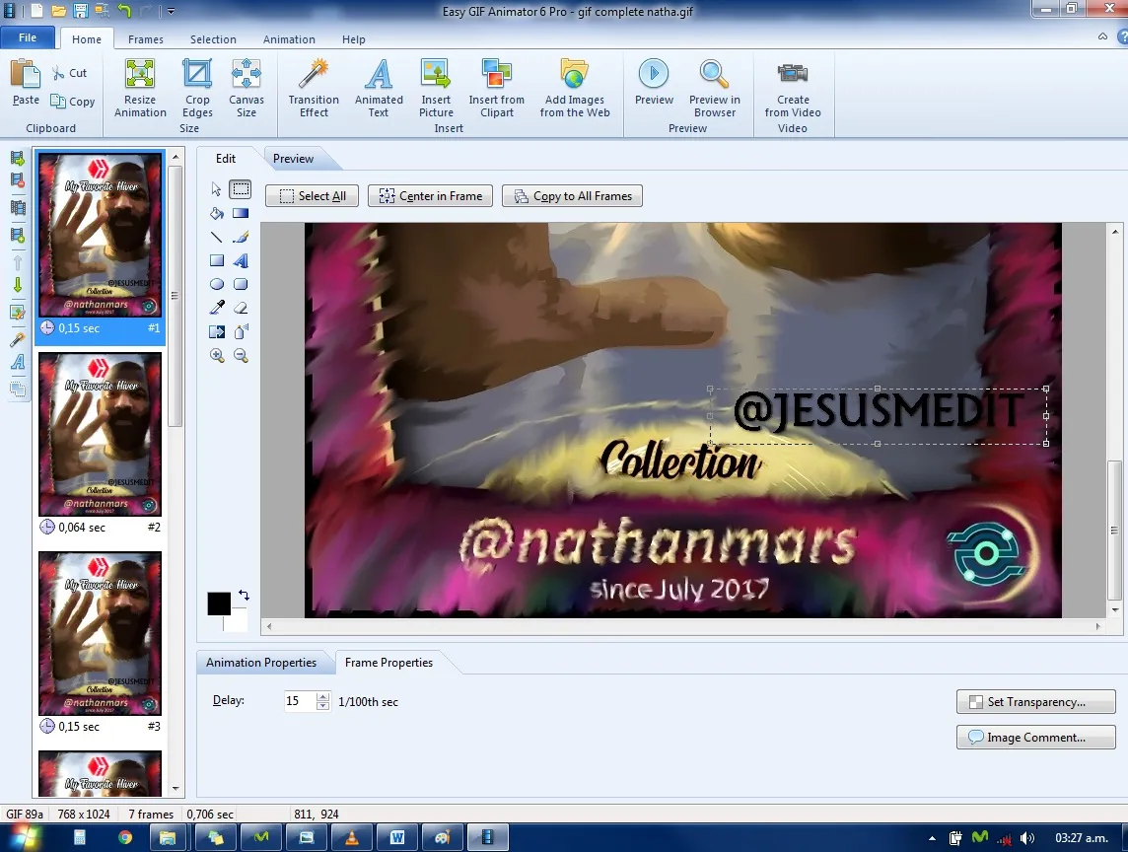Undo the last action
The width and height of the screenshot is (1128, 852).
click(123, 10)
